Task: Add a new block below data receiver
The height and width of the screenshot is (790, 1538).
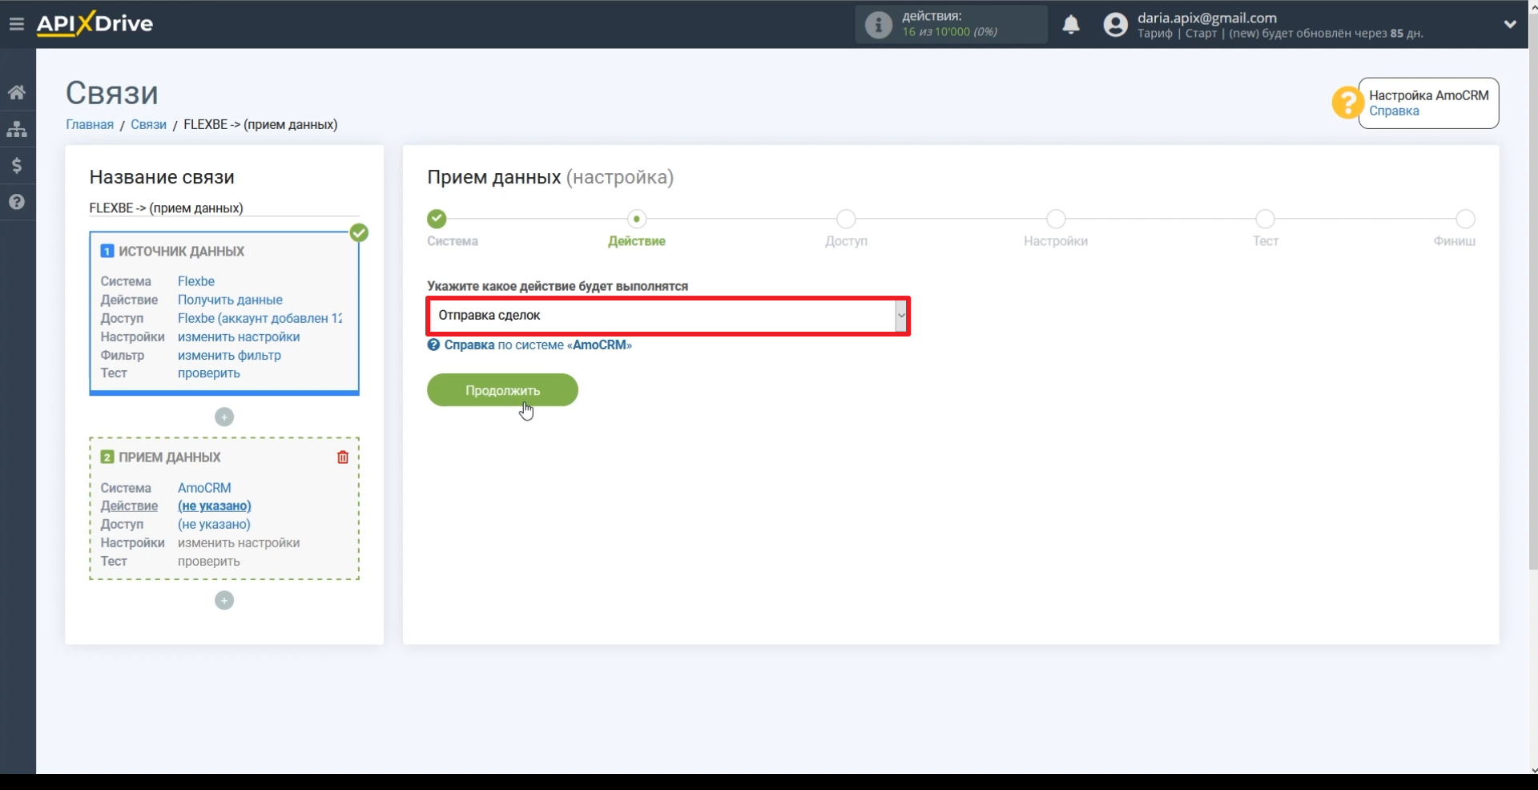Action: [224, 601]
